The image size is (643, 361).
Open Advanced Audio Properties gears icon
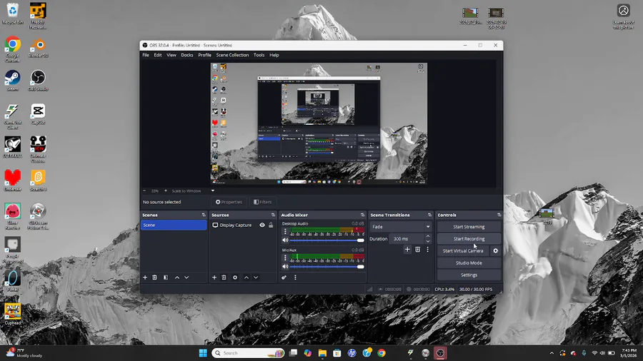(284, 278)
